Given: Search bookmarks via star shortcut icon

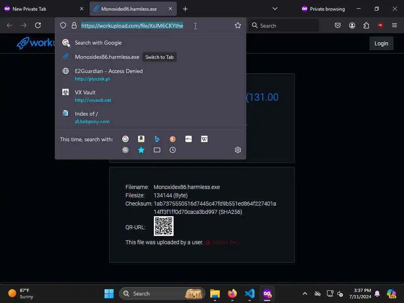Looking at the screenshot, I should [x=141, y=150].
